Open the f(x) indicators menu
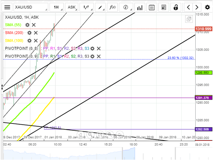This screenshot has height=160, width=213. coord(112,7)
